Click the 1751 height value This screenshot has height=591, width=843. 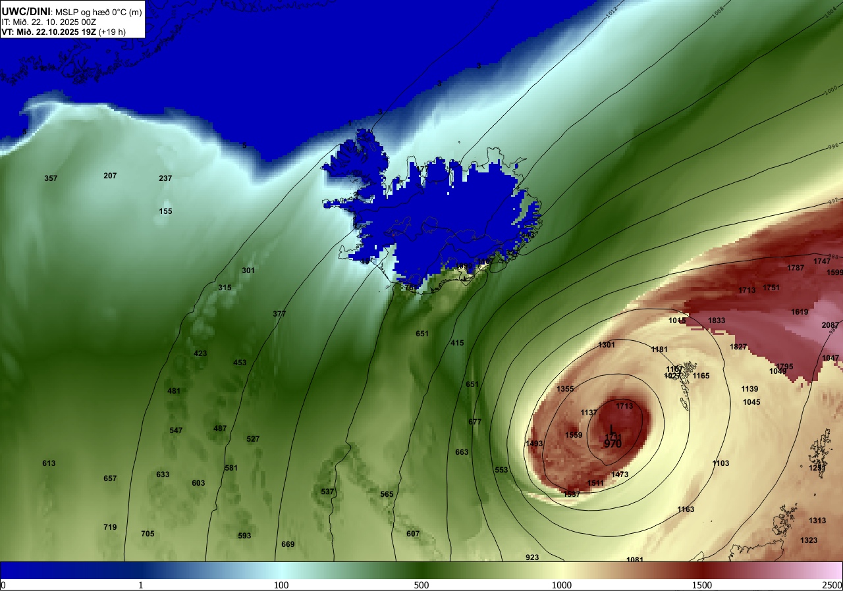[771, 288]
